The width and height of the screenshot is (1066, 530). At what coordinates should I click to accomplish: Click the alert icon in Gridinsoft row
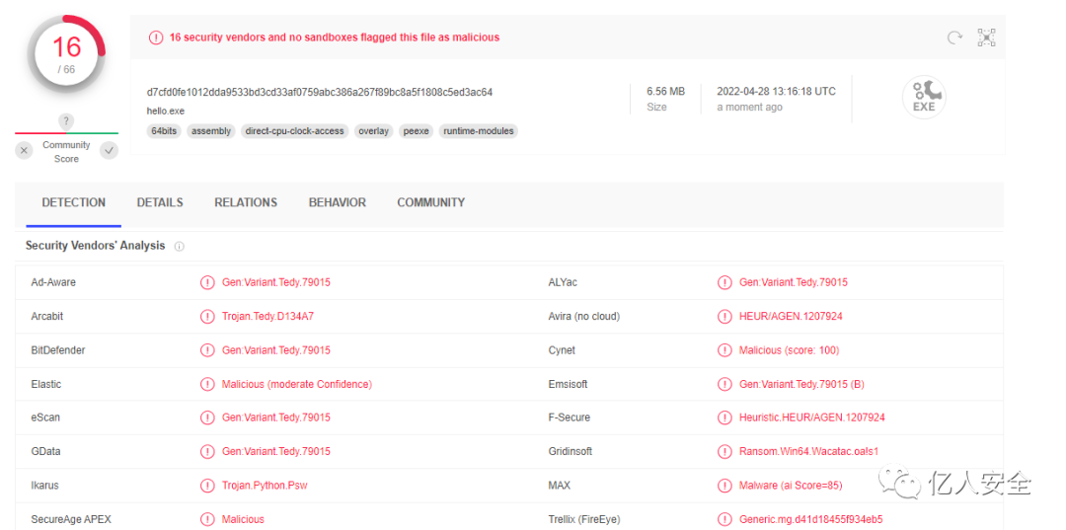tap(724, 452)
